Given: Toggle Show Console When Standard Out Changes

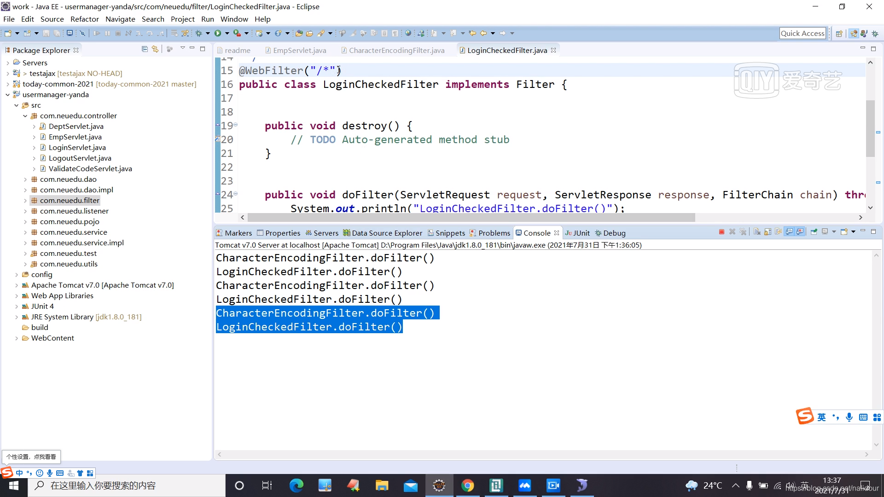Looking at the screenshot, I should (789, 232).
